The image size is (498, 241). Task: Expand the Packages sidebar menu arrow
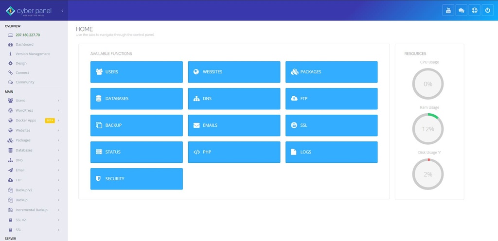59,140
